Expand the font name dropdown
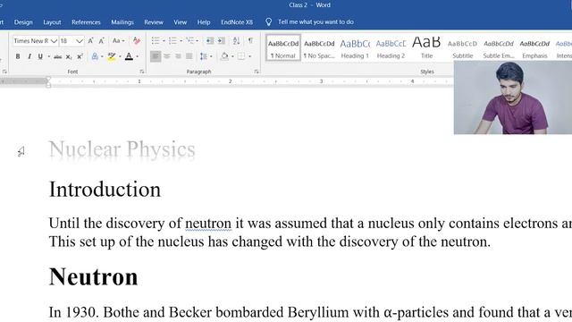This screenshot has width=572, height=322. click(x=54, y=41)
